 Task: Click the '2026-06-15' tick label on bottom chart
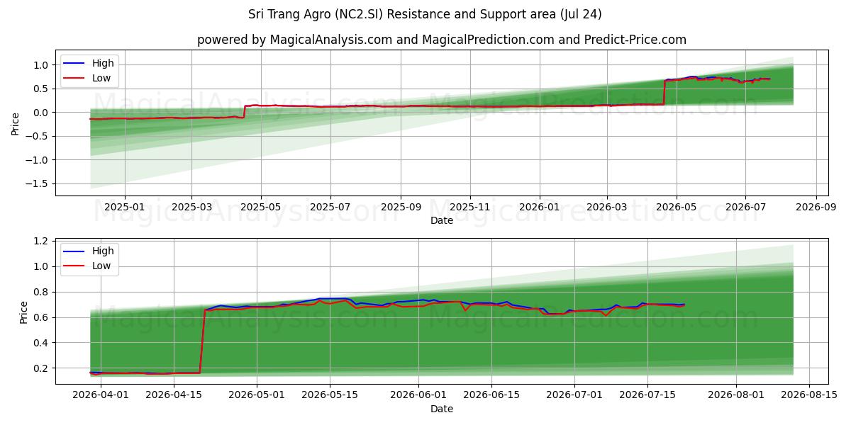point(491,395)
